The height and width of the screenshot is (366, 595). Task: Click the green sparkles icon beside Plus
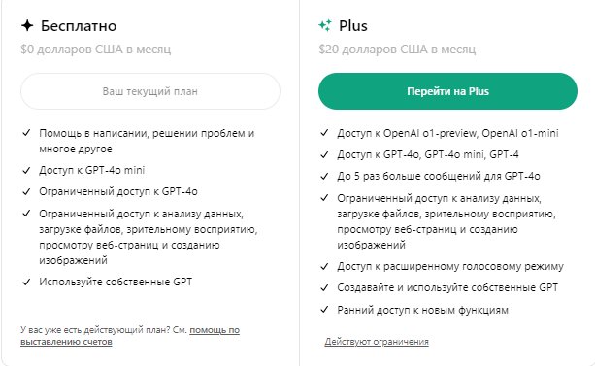[x=325, y=25]
